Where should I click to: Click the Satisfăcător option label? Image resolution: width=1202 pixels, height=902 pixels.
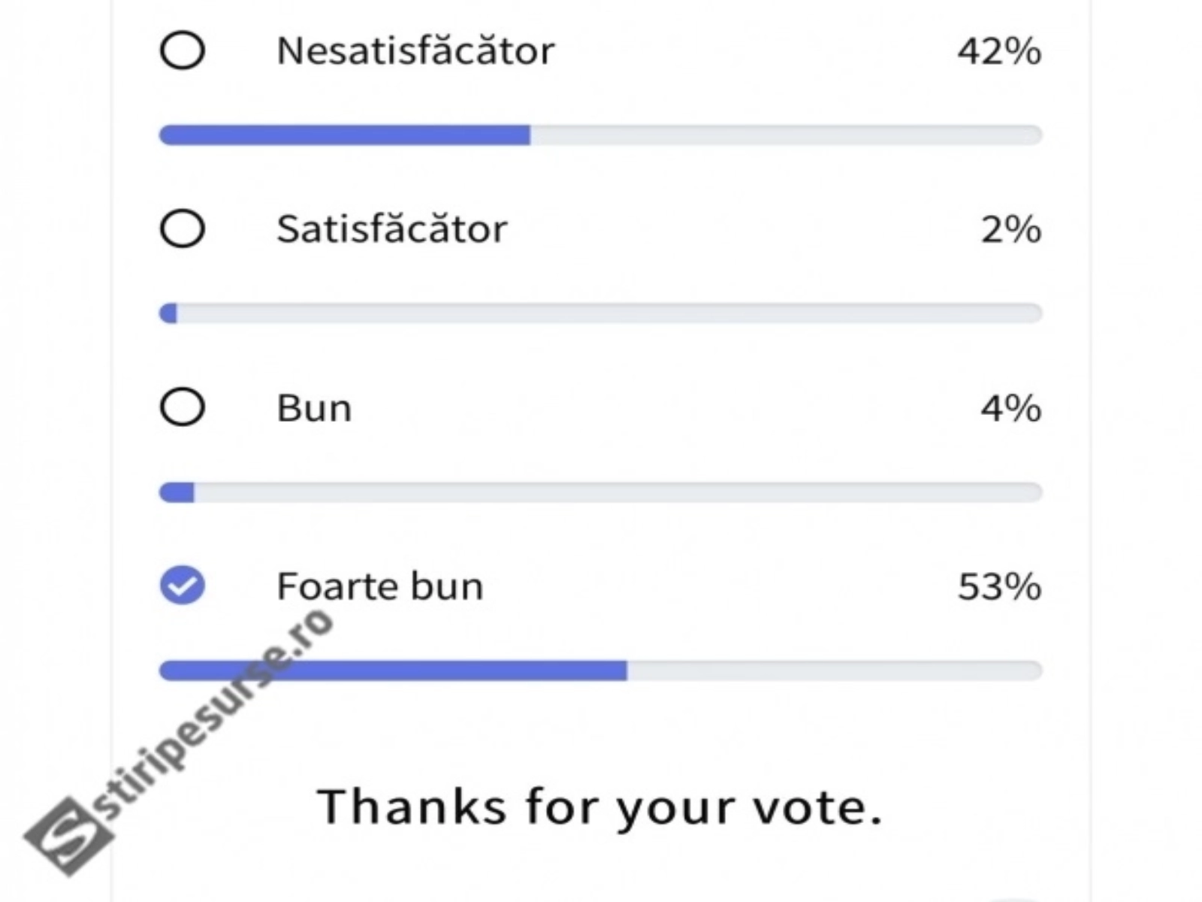[x=392, y=229]
